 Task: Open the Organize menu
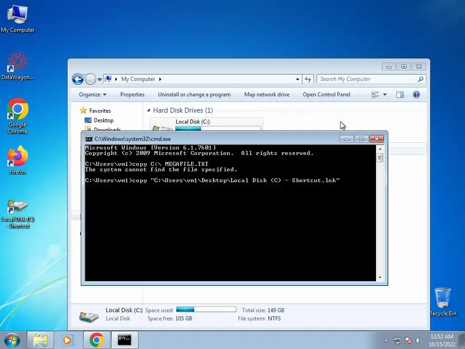(x=93, y=95)
